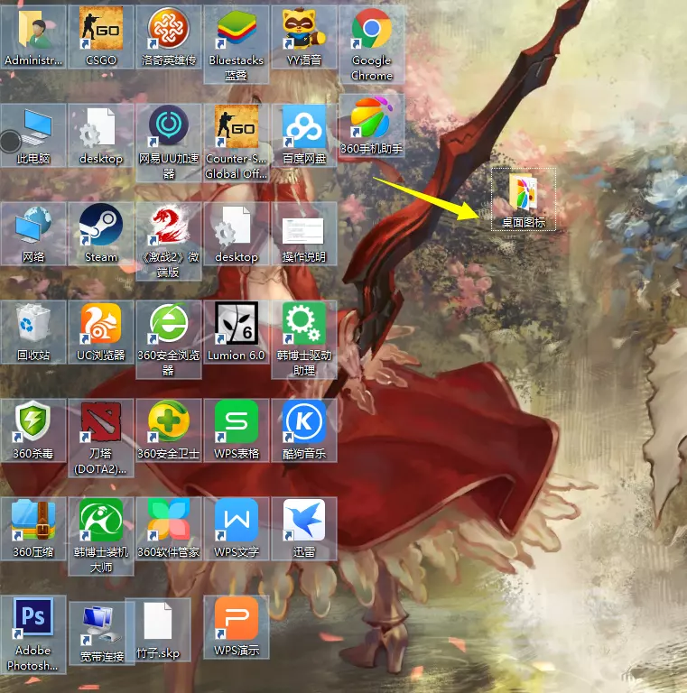Launch the 360安全卫士 shortcut
The height and width of the screenshot is (693, 687).
click(x=169, y=430)
